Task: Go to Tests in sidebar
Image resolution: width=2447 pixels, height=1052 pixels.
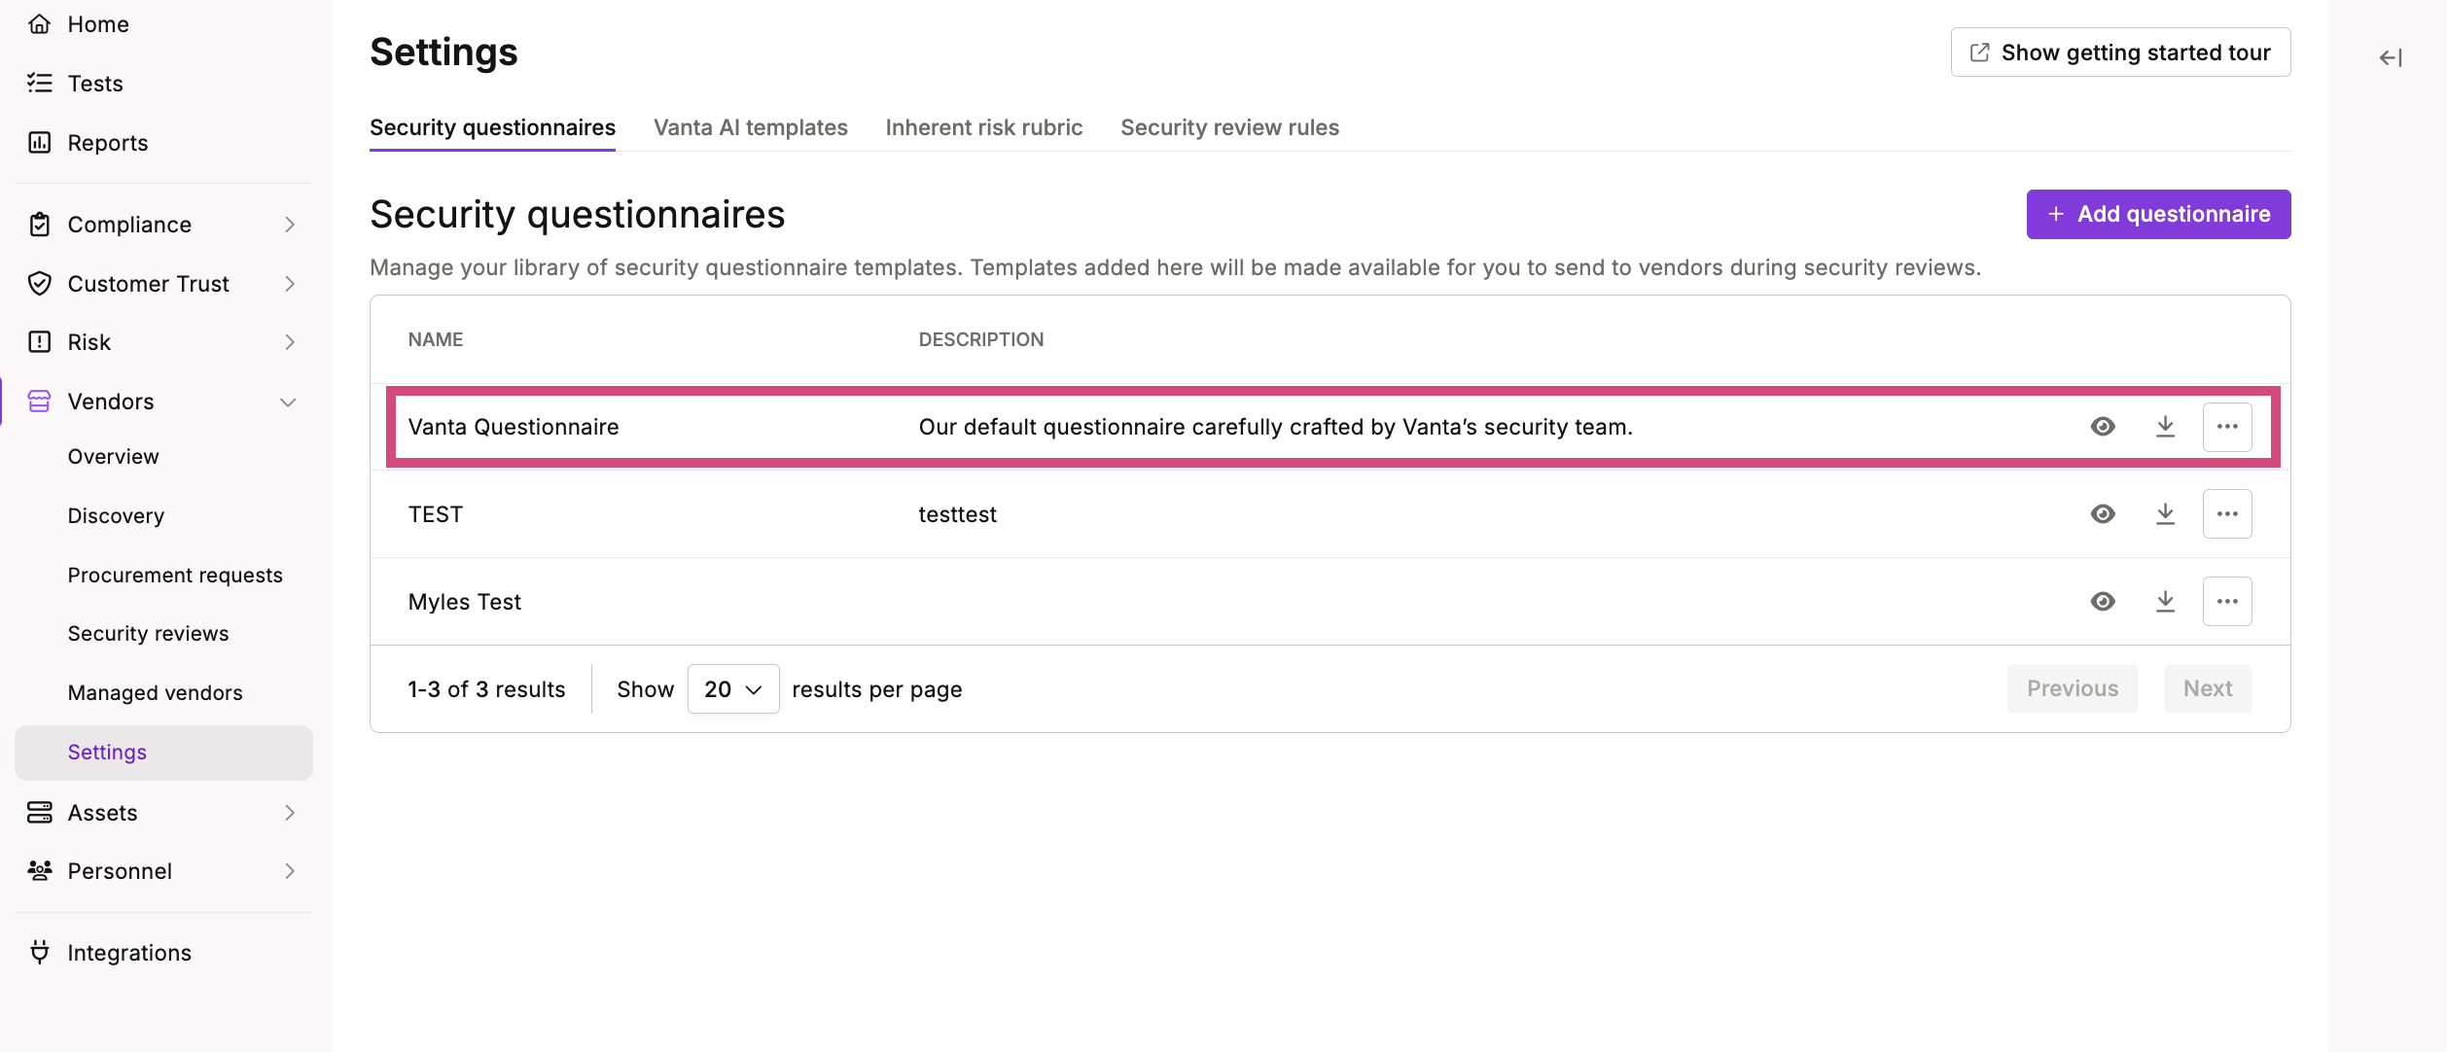Action: [x=95, y=84]
